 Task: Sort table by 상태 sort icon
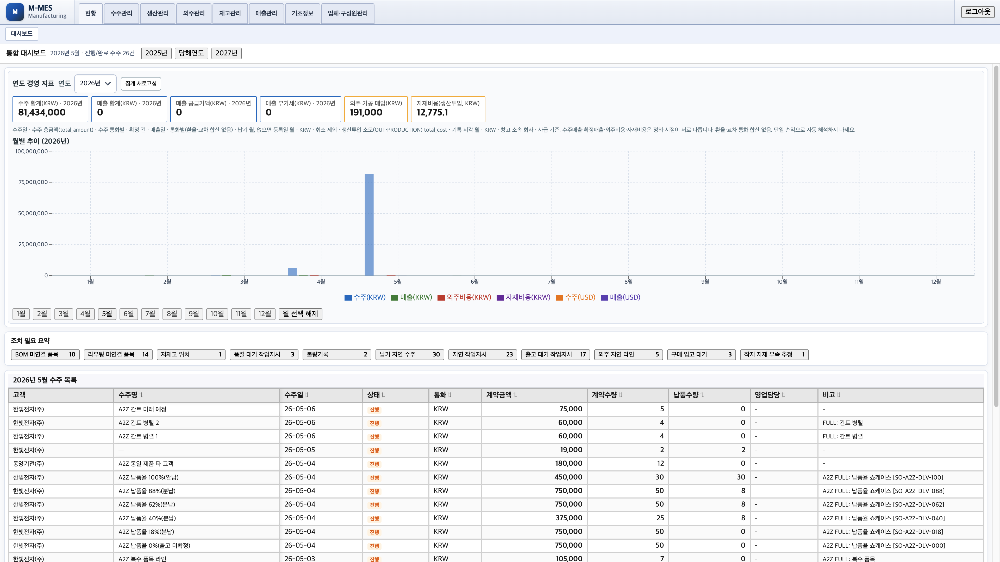coord(383,395)
